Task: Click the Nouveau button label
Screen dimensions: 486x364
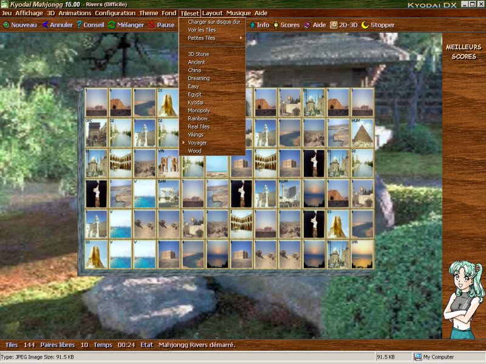Action: coord(24,25)
